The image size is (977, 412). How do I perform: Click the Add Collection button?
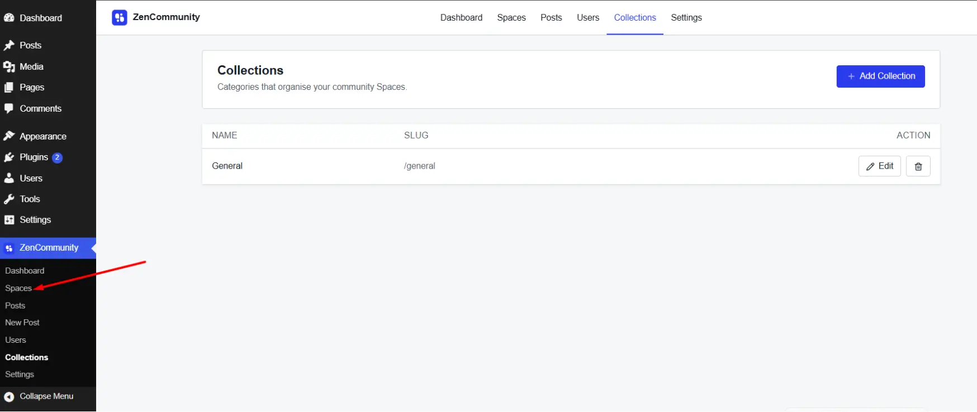pos(880,76)
